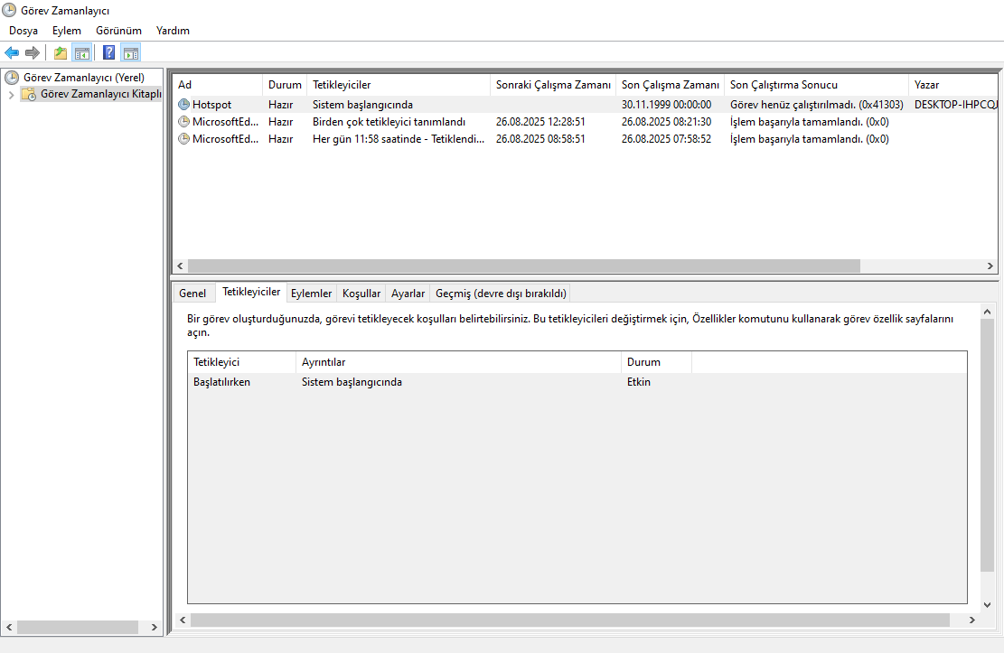Viewport: 1004px width, 653px height.
Task: Open the Dosya menu
Action: coord(23,31)
